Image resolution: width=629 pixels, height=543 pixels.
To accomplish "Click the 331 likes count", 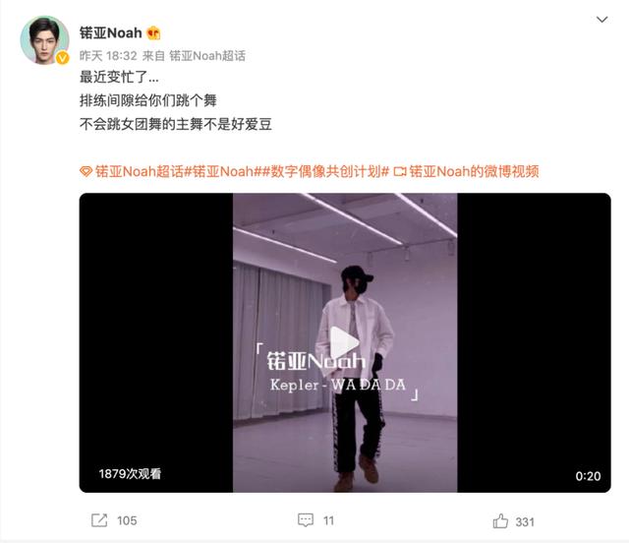I will click(x=525, y=521).
